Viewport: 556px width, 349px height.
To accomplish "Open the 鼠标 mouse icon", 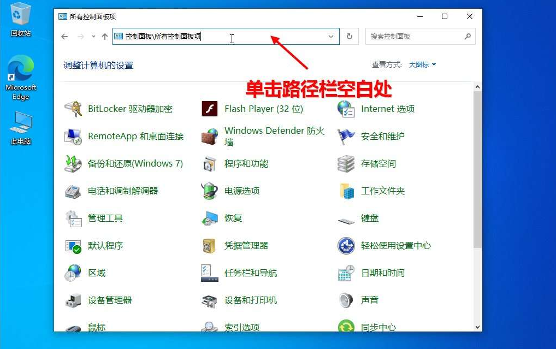I will 73,328.
